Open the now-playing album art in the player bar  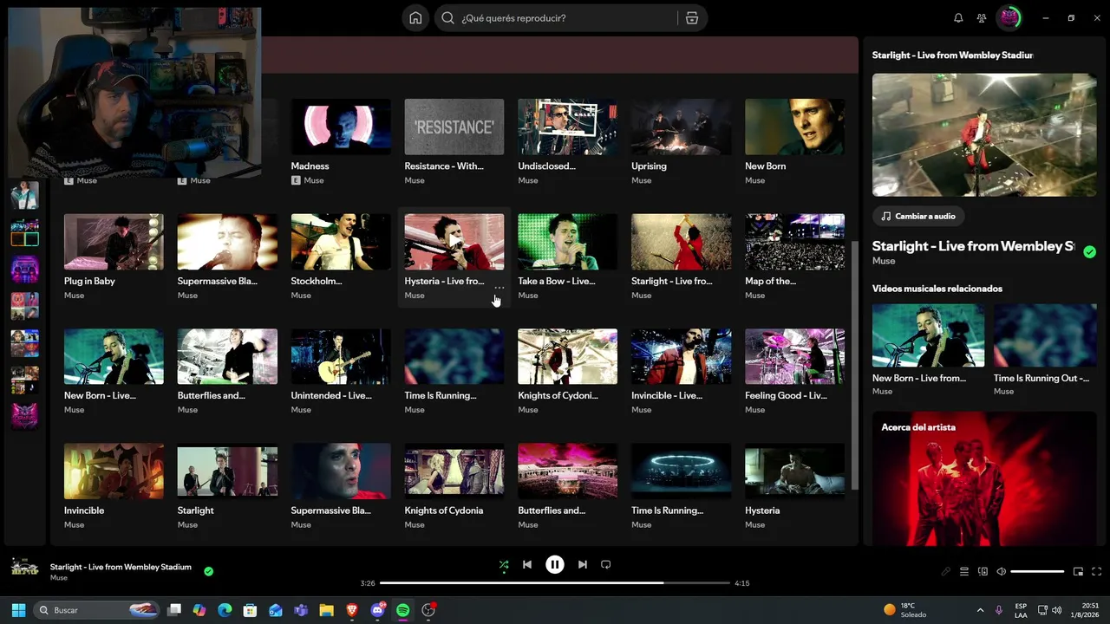click(25, 568)
